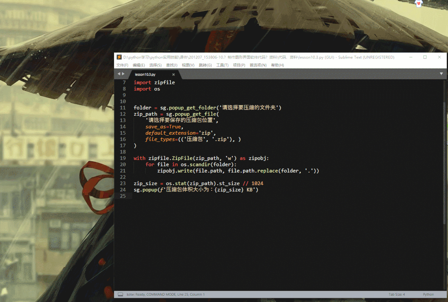Click line number 23 in the gutter
This screenshot has height=302, width=448.
click(123, 183)
